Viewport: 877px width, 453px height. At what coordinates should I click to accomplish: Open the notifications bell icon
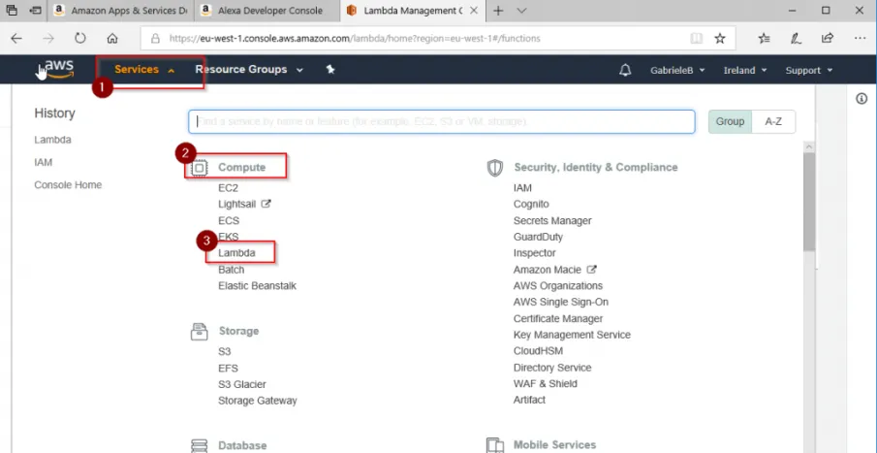625,70
